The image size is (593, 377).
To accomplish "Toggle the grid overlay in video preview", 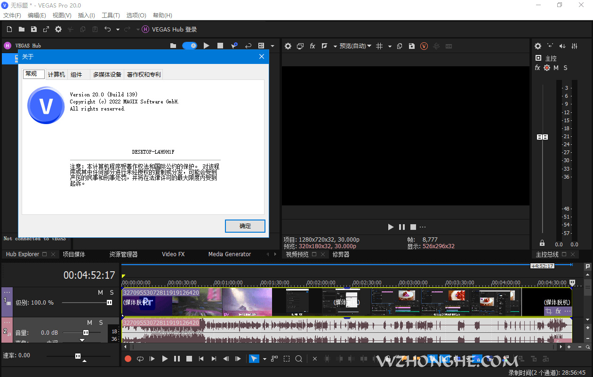I will pos(379,46).
